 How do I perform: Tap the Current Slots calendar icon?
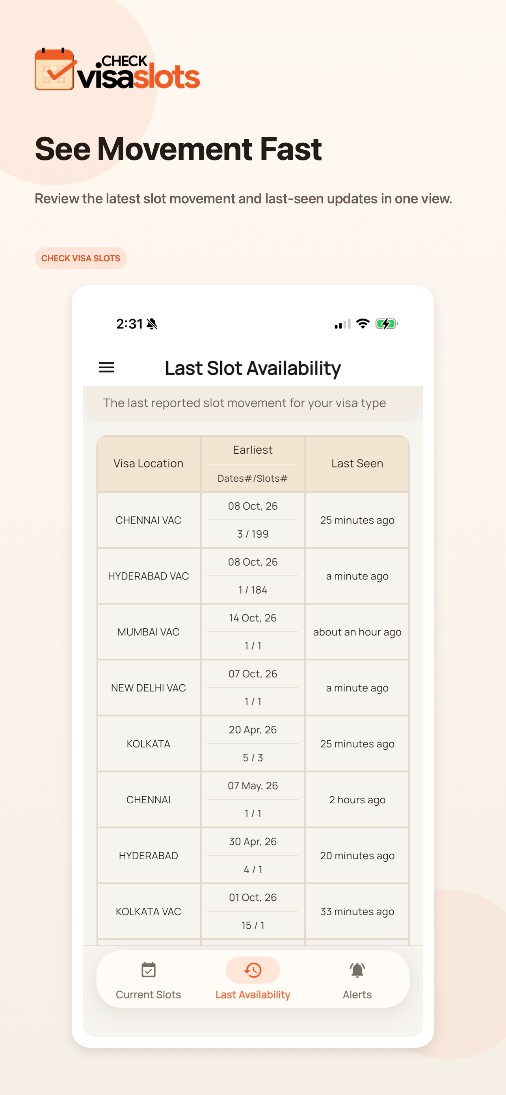coord(148,970)
